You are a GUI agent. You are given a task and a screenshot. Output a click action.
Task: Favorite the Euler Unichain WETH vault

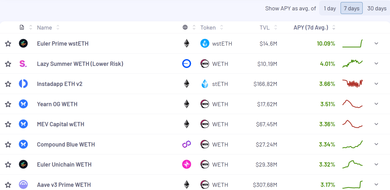click(x=8, y=164)
